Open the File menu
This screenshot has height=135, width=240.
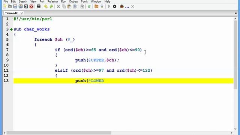coord(6,1)
